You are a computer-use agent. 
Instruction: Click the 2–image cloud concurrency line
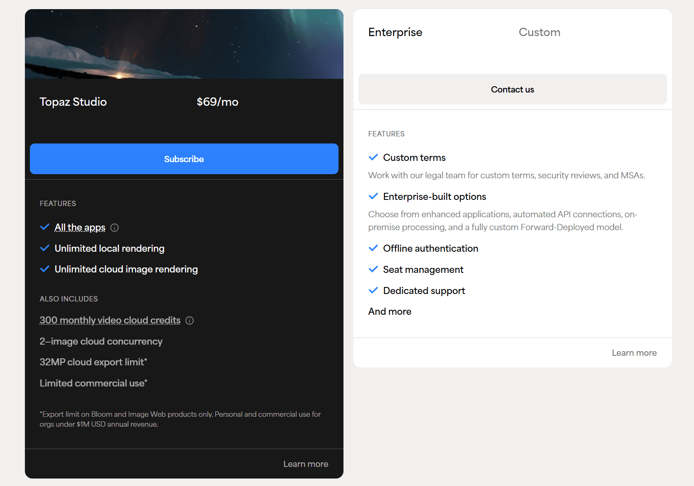101,341
